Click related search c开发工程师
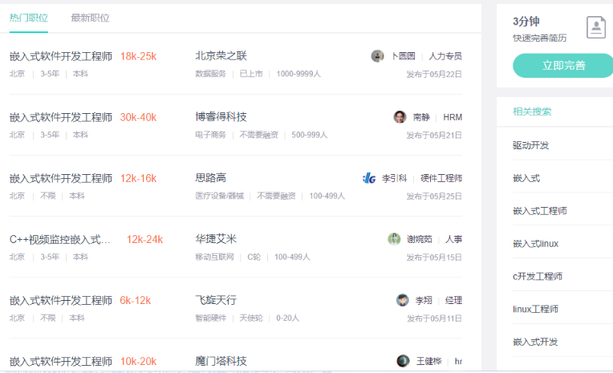Image resolution: width=613 pixels, height=373 pixels. click(x=537, y=277)
